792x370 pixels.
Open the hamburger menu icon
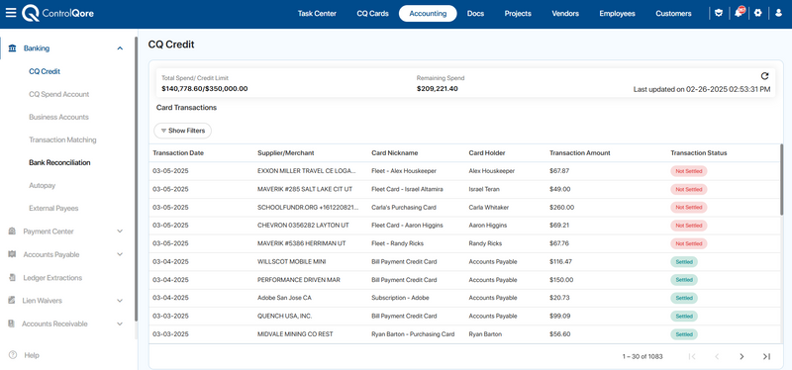(x=11, y=13)
